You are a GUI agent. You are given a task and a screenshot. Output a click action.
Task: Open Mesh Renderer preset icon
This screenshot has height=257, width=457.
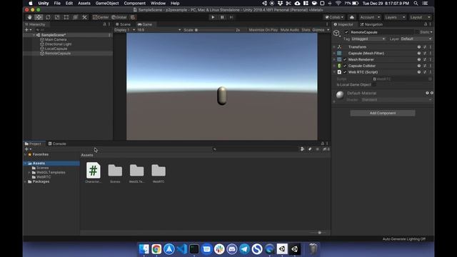(425, 59)
